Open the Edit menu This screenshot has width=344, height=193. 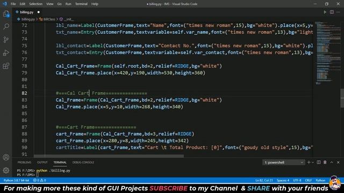click(23, 4)
